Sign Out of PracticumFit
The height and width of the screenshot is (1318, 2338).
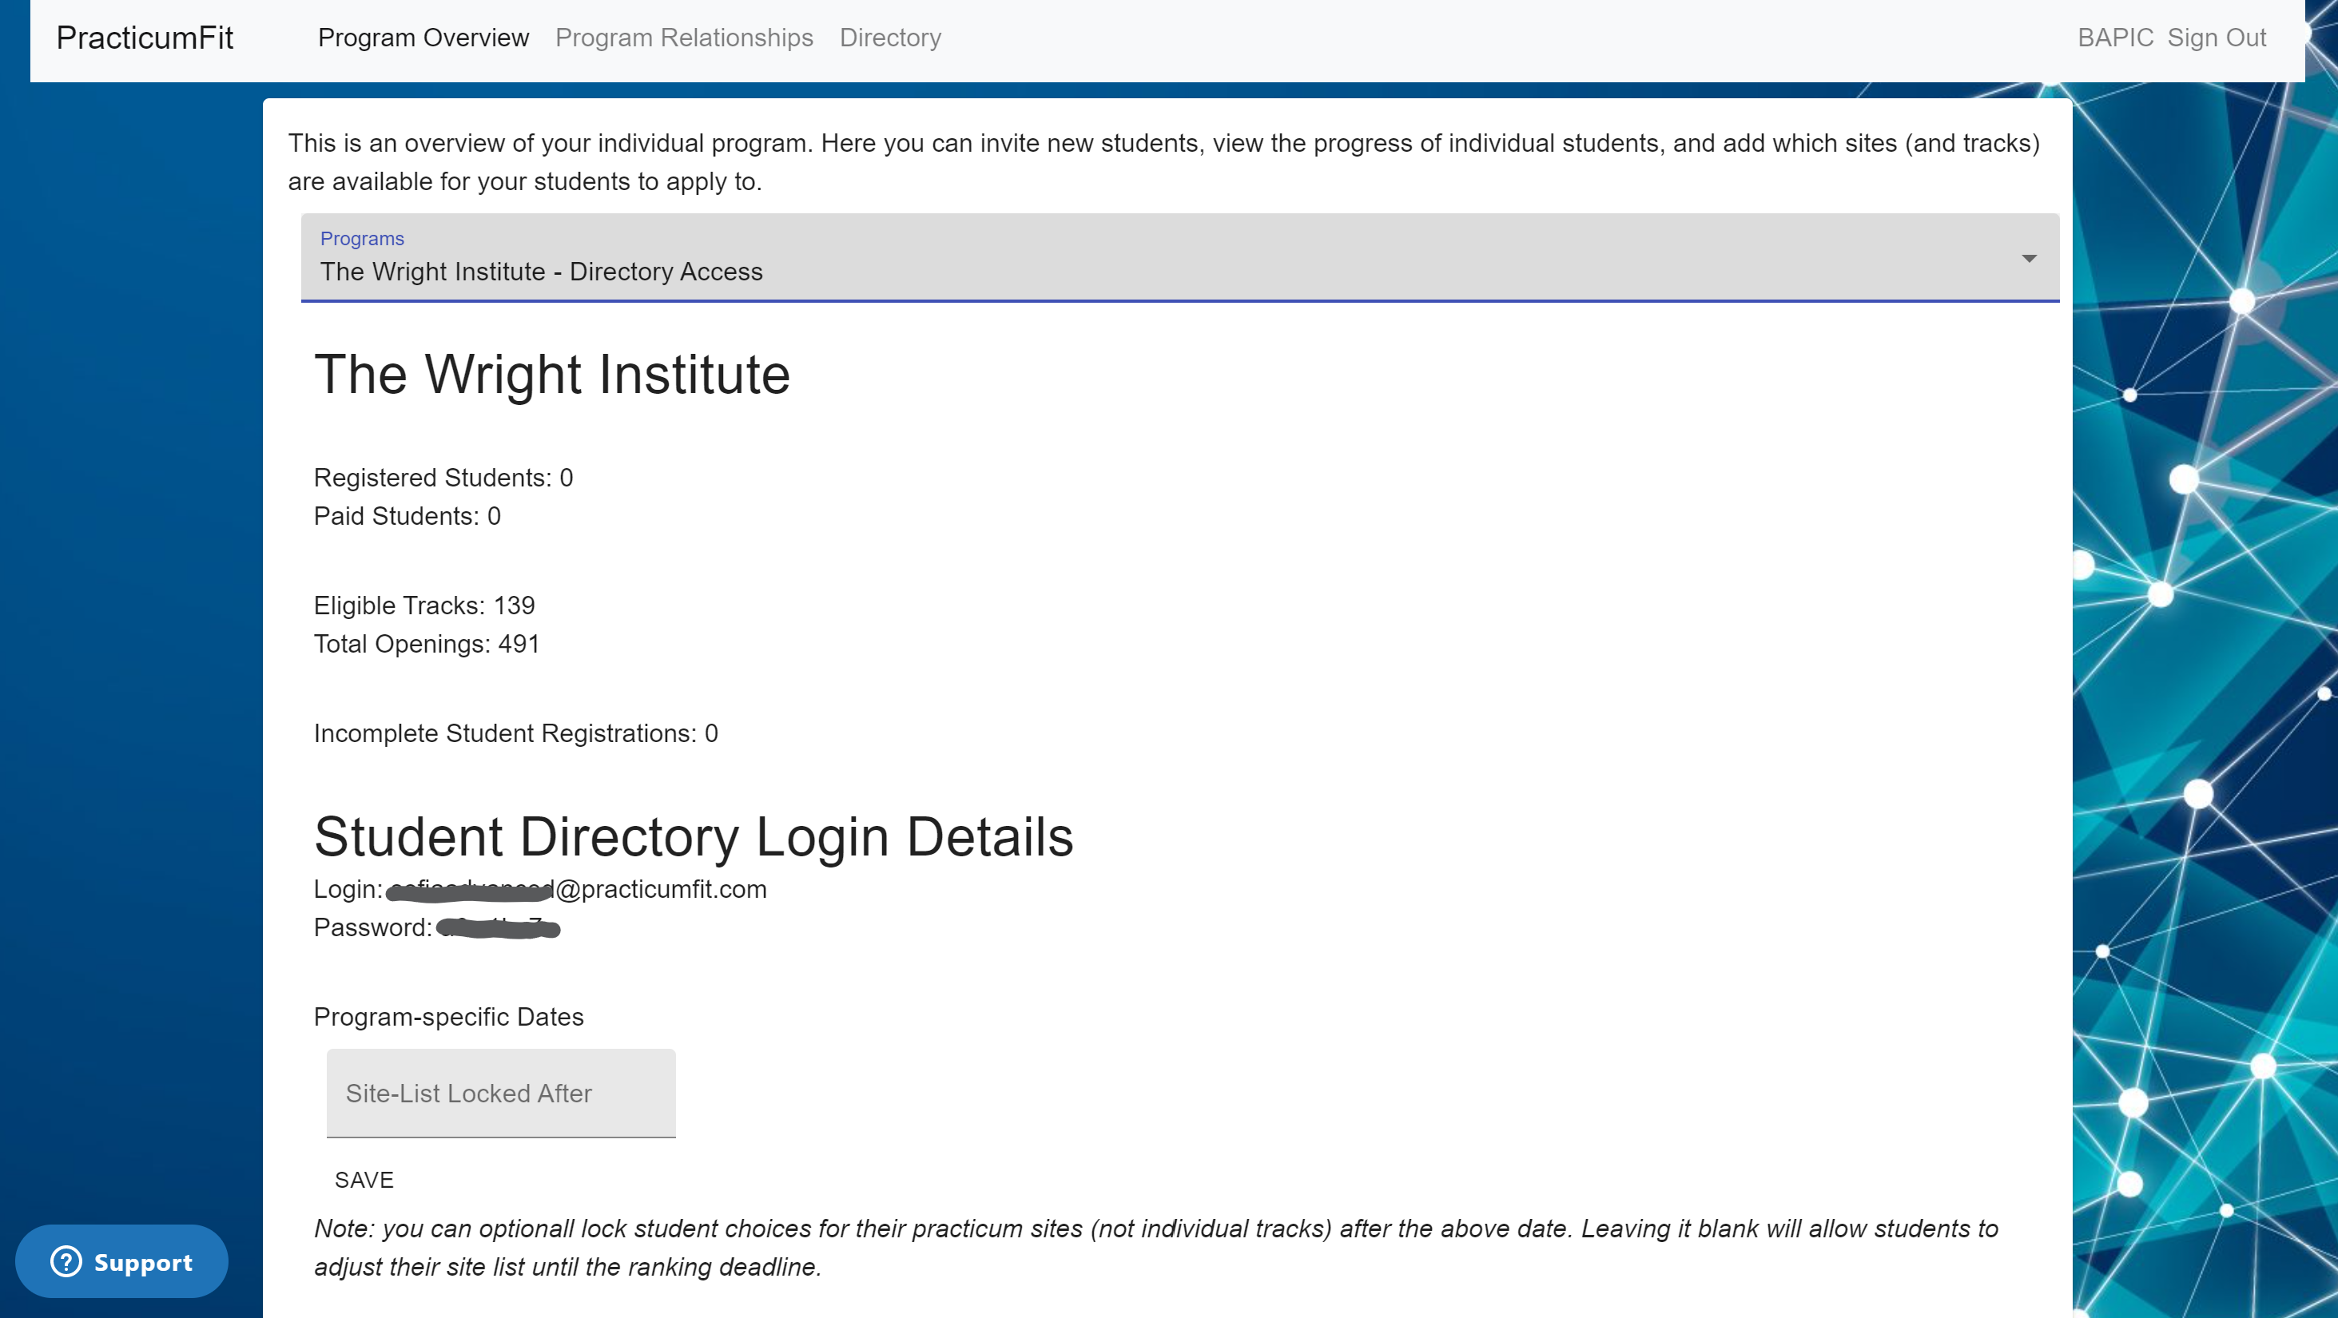pyautogui.click(x=2217, y=38)
